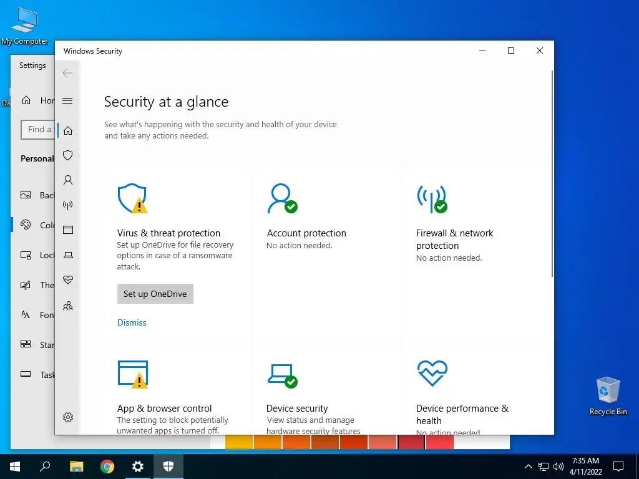
Task: Open Family options people icon in sidebar
Action: click(x=68, y=306)
